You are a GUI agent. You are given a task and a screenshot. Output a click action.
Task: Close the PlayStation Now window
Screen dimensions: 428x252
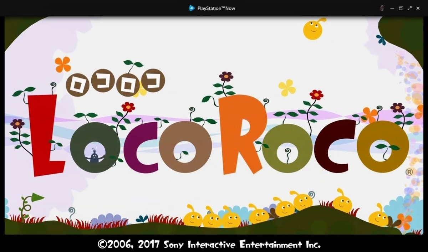click(418, 8)
